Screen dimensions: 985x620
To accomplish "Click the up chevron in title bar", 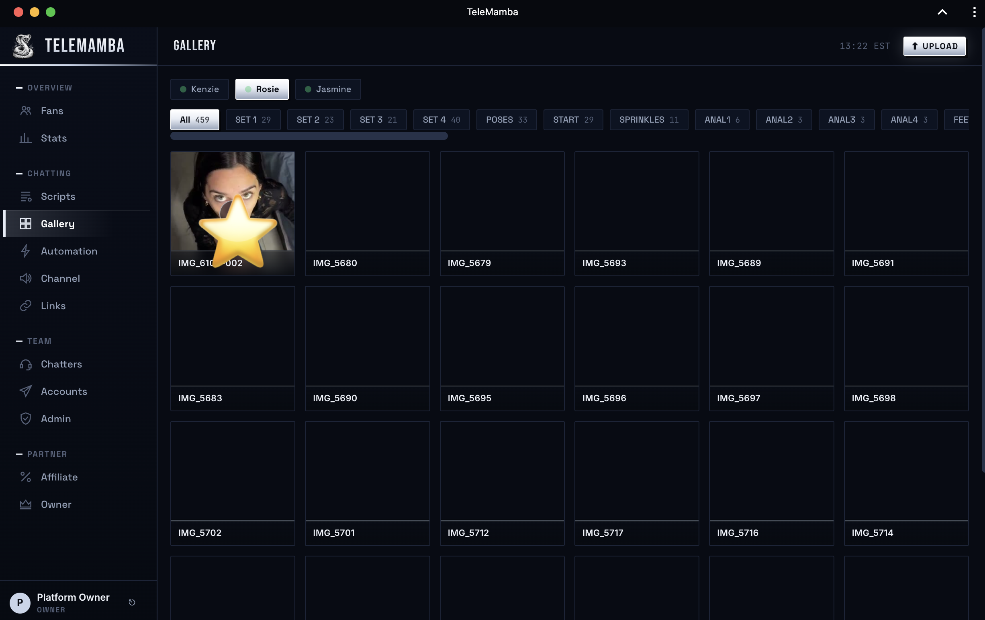I will [x=942, y=12].
